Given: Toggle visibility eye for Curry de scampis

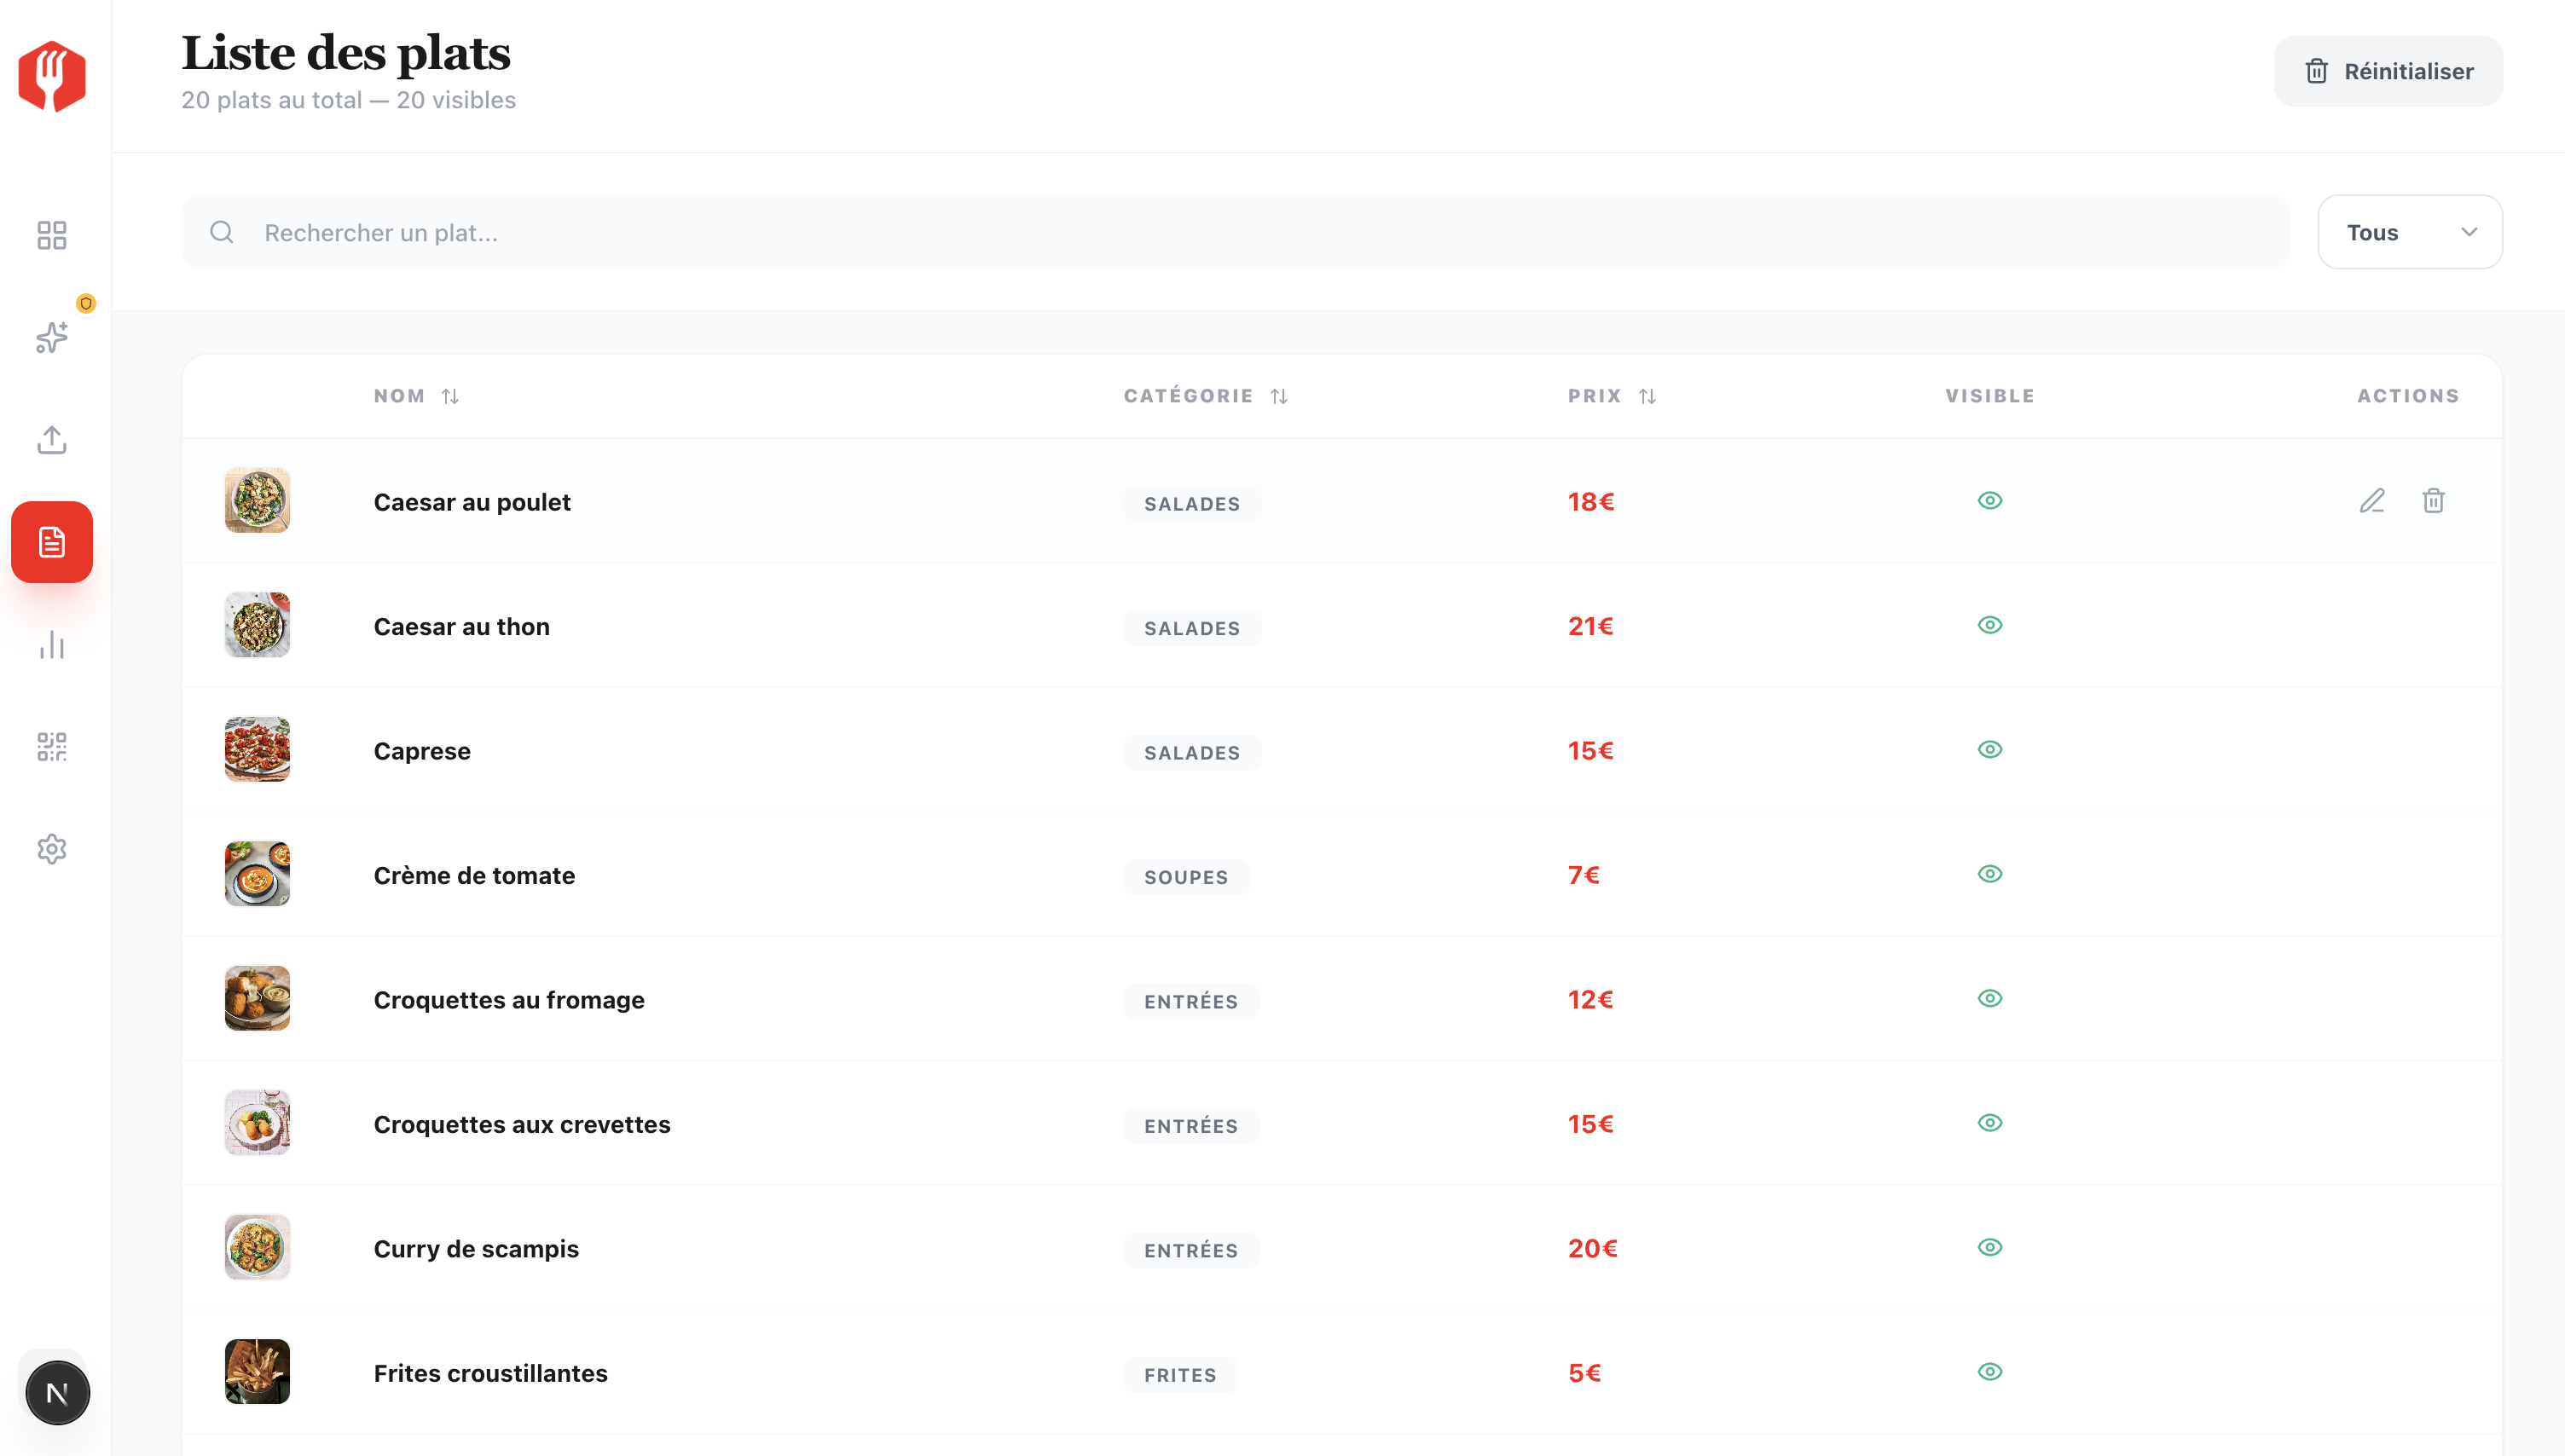Looking at the screenshot, I should 1989,1247.
